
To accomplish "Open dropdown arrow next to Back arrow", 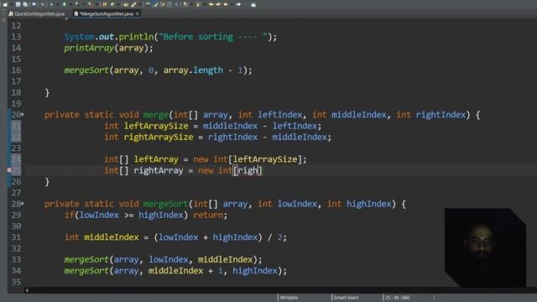I will [232, 4].
